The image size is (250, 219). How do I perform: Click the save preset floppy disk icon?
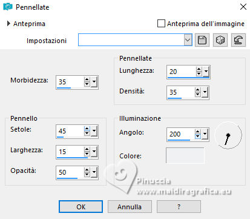tap(202, 40)
